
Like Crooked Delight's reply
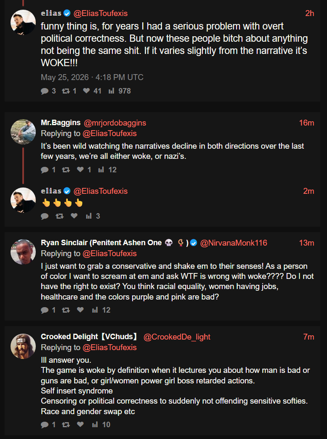[80, 424]
